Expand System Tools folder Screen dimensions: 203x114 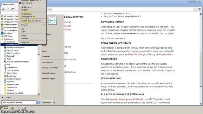pyautogui.click(x=5, y=87)
